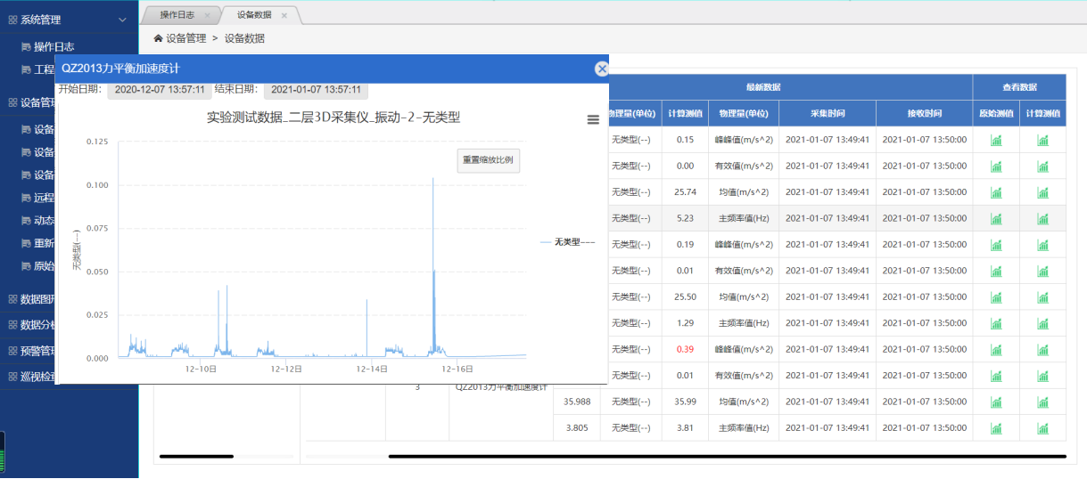Screen dimensions: 1087x479
Task: Click the home icon in breadcrumb
Action: tap(159, 38)
